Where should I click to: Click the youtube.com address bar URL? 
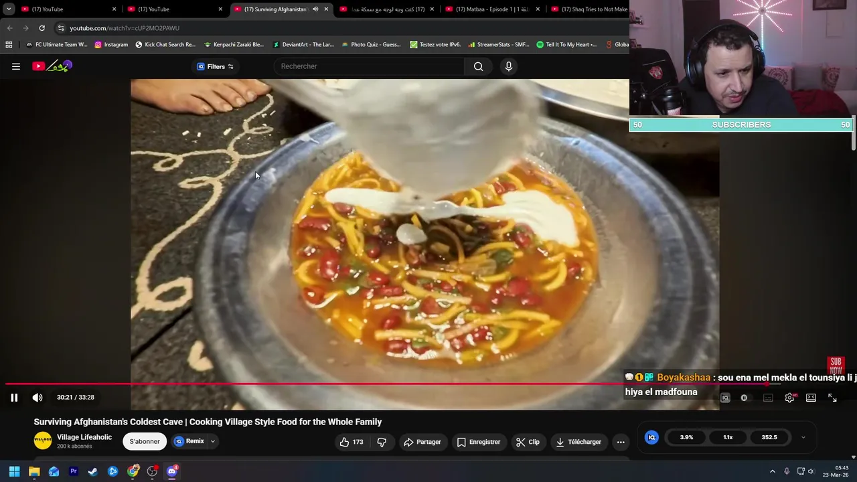125,28
